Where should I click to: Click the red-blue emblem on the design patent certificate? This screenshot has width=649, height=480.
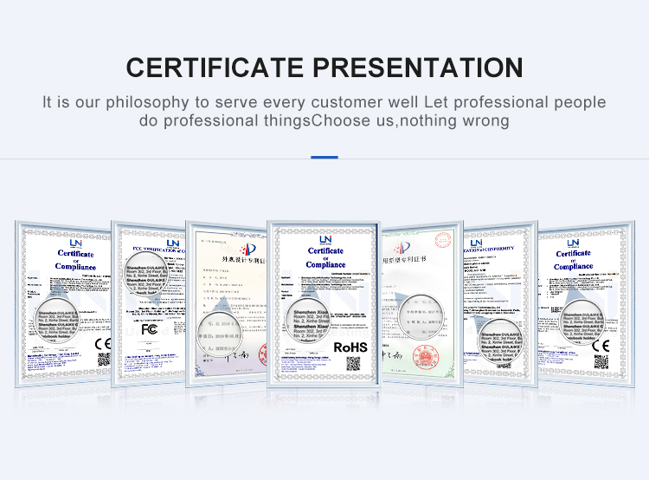click(248, 250)
